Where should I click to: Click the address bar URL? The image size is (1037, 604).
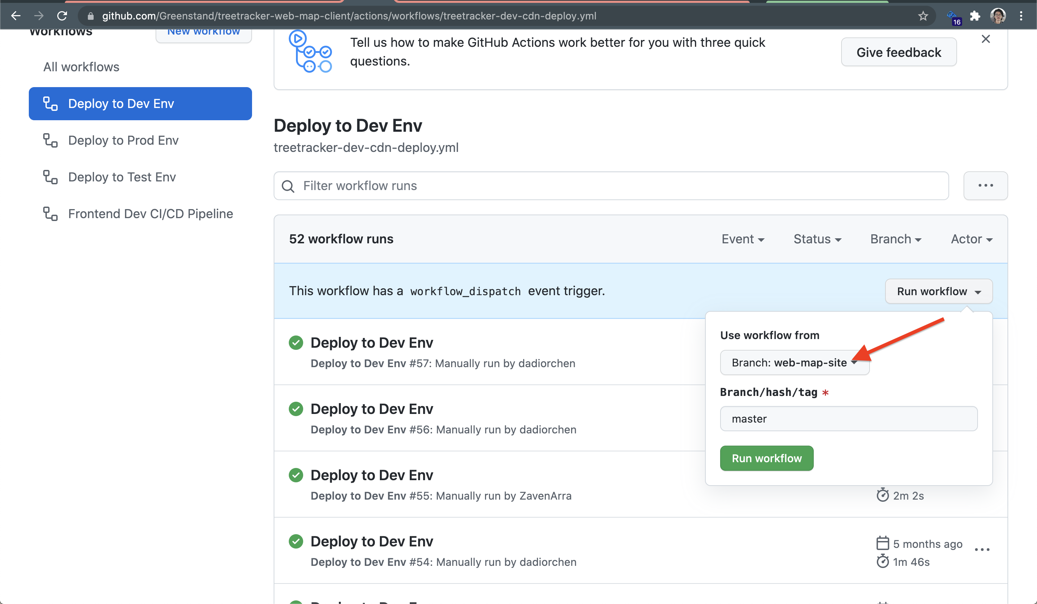click(x=349, y=15)
